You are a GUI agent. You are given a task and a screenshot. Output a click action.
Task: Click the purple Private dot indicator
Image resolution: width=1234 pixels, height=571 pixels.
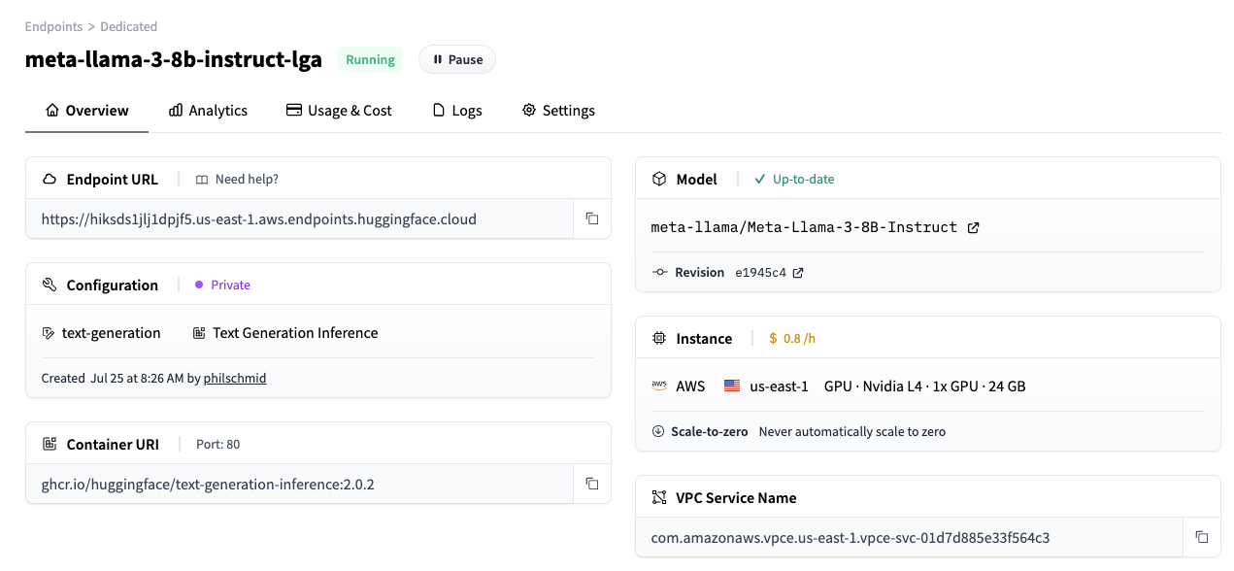(199, 285)
